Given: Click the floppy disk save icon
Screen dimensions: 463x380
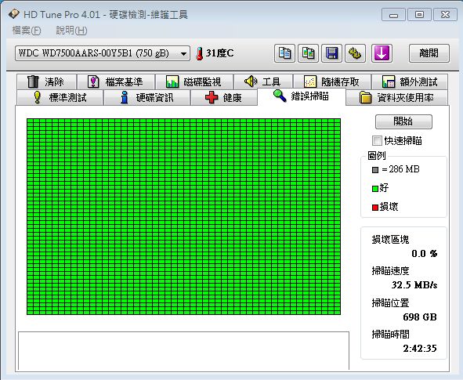Looking at the screenshot, I should [x=331, y=53].
